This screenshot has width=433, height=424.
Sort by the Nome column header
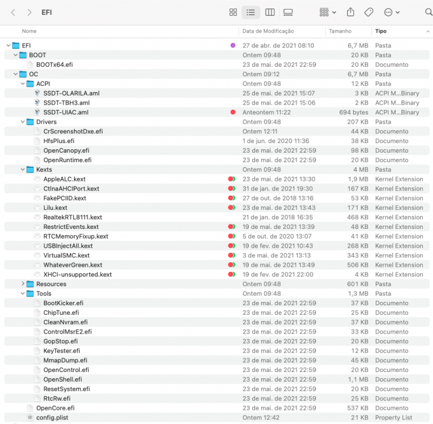pos(29,31)
